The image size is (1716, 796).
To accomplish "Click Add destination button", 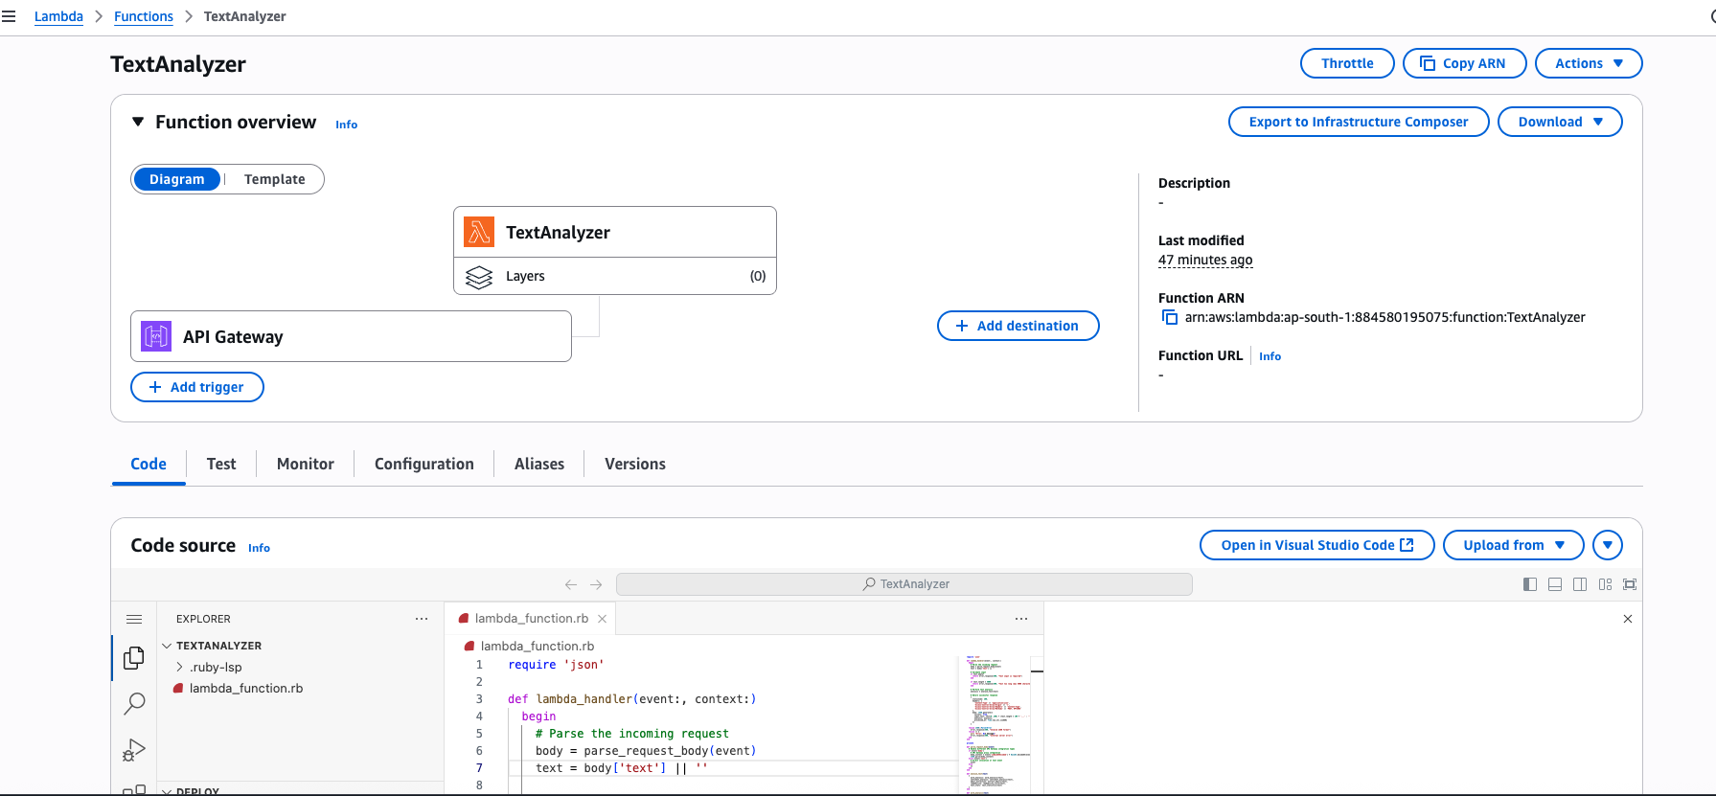I will click(x=1018, y=326).
